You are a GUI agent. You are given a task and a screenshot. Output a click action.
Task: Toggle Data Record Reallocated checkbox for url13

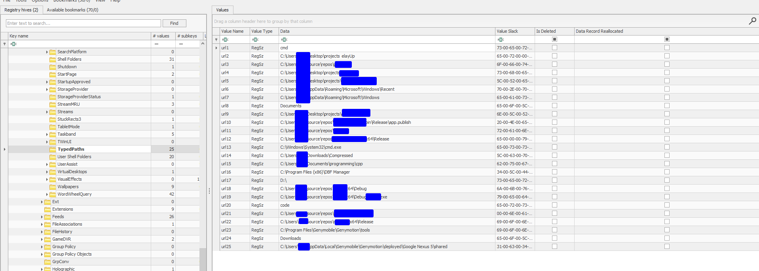[667, 147]
